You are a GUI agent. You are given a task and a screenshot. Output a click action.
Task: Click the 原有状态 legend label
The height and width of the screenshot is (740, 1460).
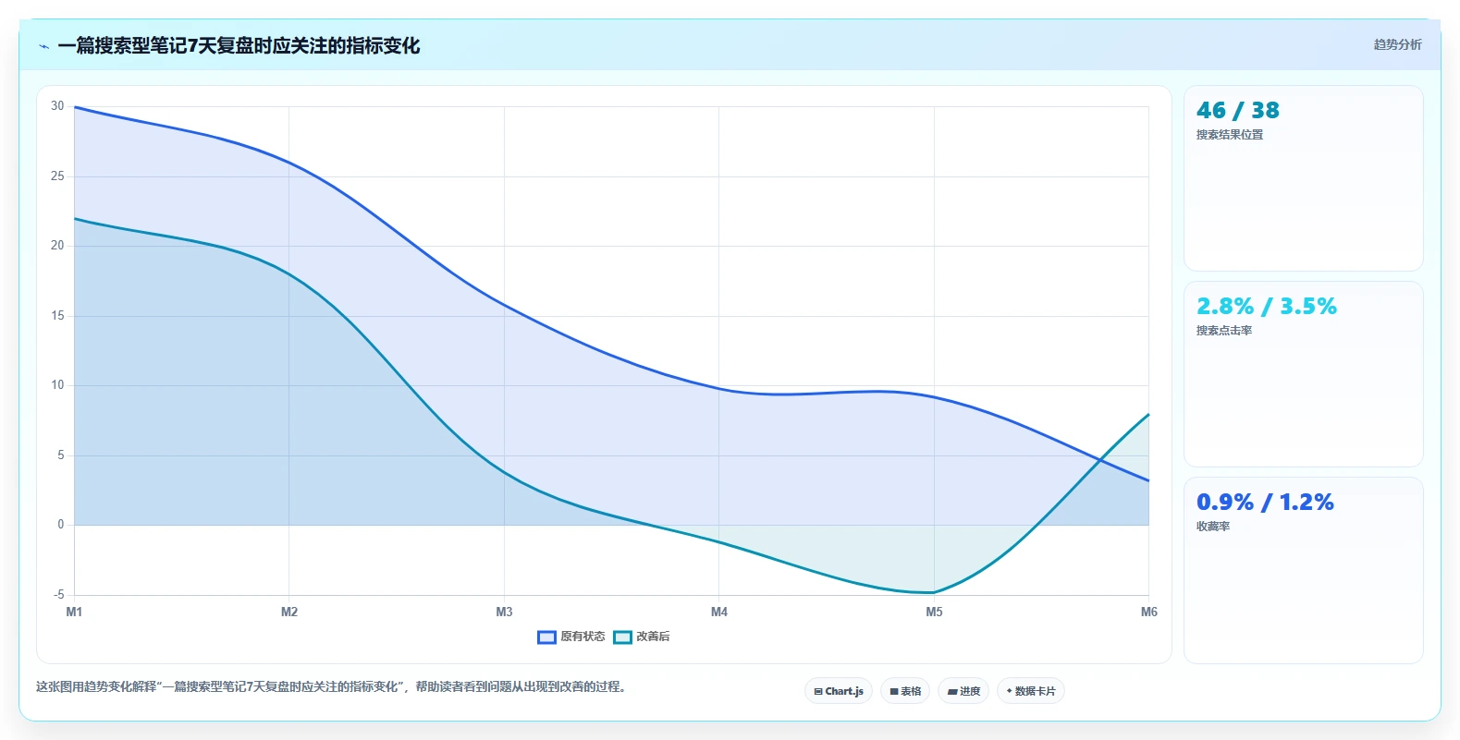pos(583,637)
